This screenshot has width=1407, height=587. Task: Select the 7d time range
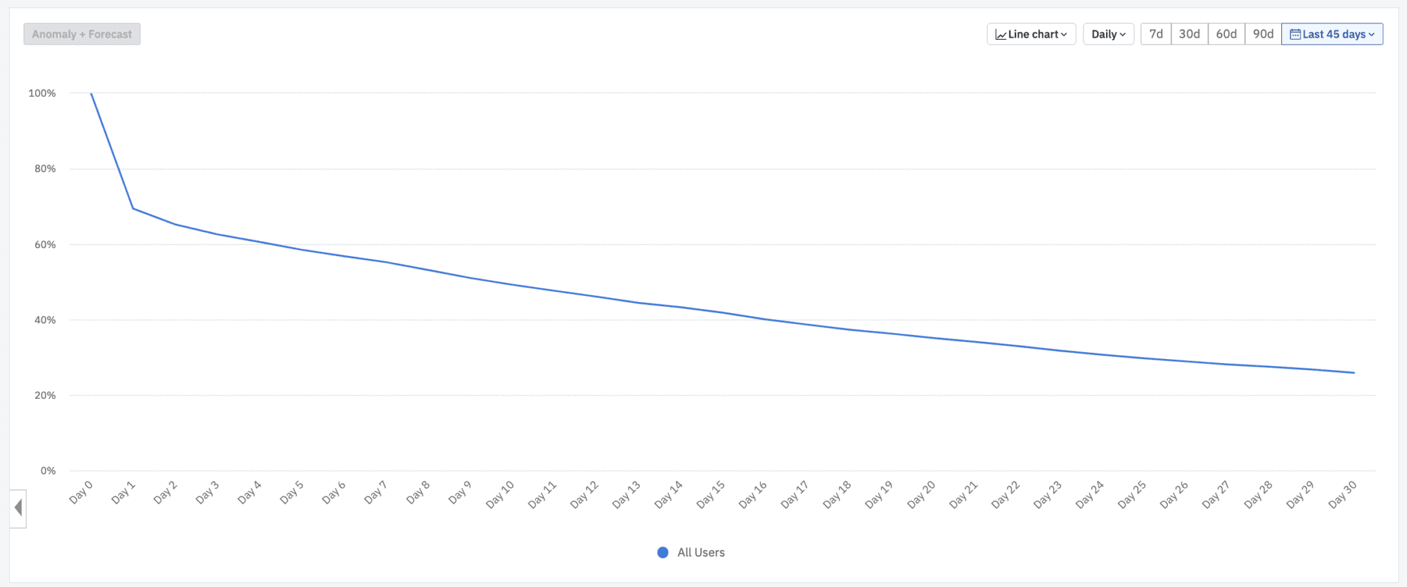pyautogui.click(x=1156, y=34)
